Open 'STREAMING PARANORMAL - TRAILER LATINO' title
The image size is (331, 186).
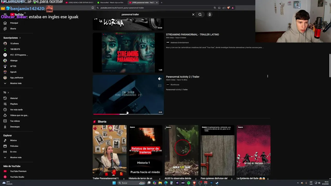pyautogui.click(x=192, y=35)
